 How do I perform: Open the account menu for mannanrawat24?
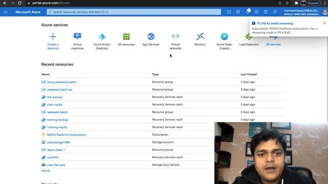tap(302, 12)
